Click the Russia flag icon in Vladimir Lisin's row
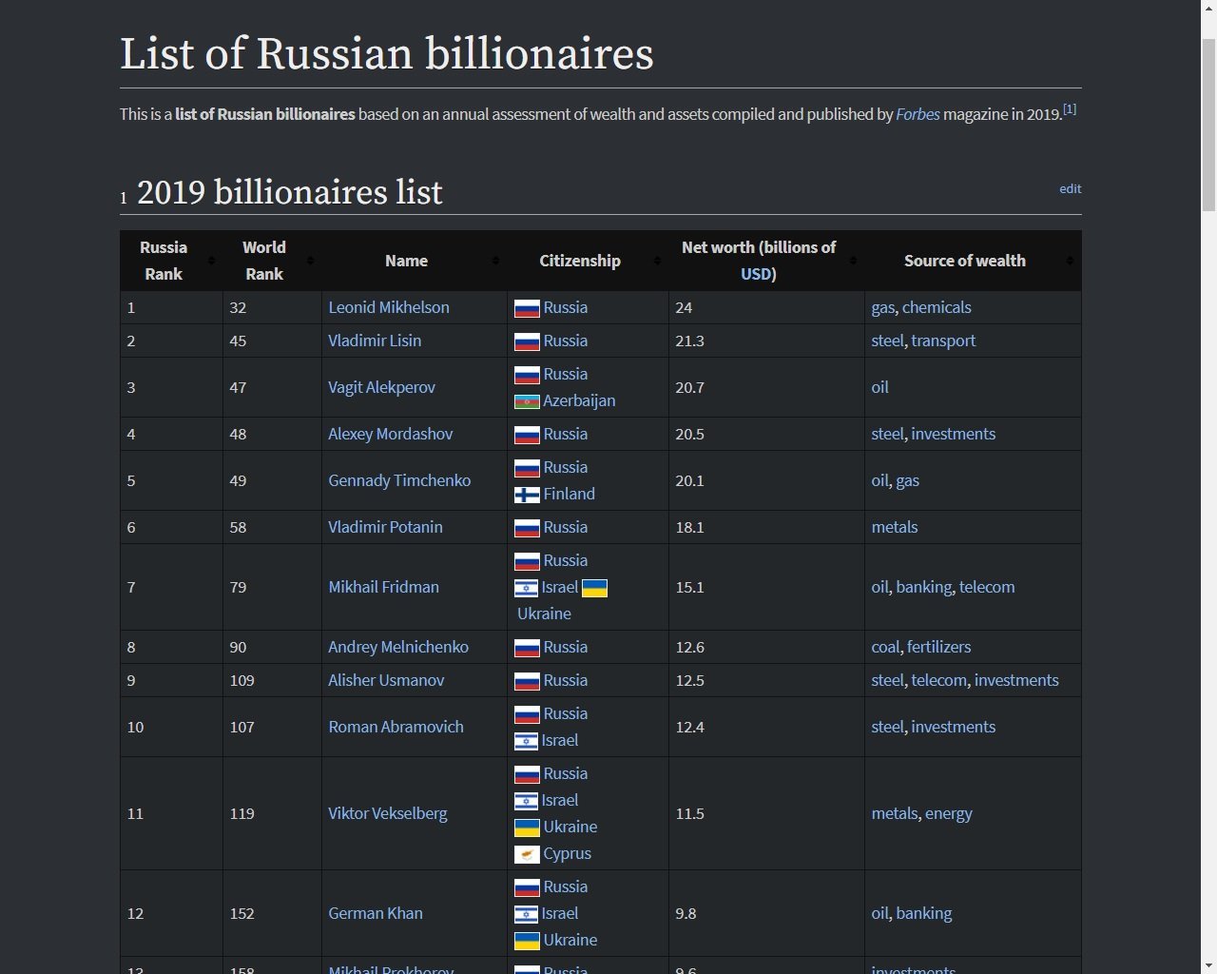The width and height of the screenshot is (1217, 974). point(527,341)
